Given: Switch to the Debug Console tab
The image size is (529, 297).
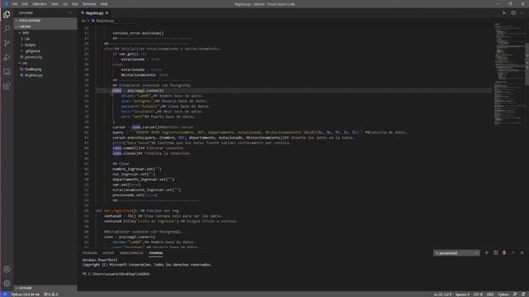Looking at the screenshot, I should (x=131, y=253).
